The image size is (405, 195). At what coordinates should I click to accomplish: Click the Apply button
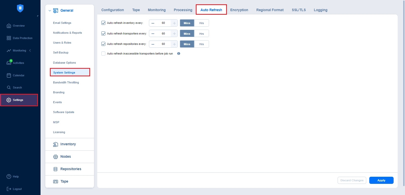381,180
